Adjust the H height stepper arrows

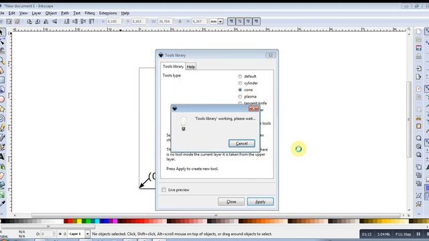pos(208,21)
